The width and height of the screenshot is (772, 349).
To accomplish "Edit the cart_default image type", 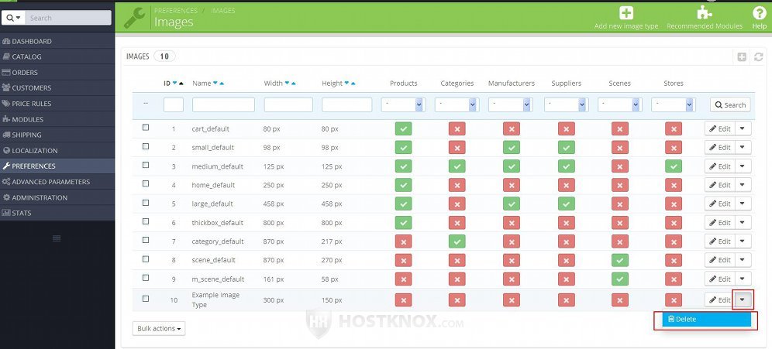I will (720, 128).
